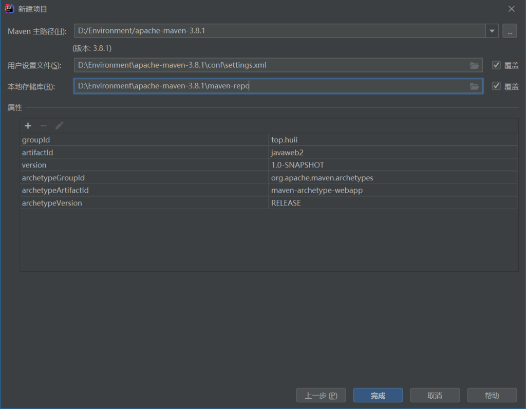Click the 上一步 (Previous) button
This screenshot has width=526, height=409.
(x=321, y=396)
